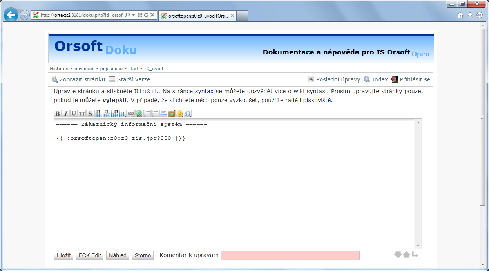Image resolution: width=489 pixels, height=271 pixels.
Task: Add an image using the picture icon
Action: coord(172,114)
